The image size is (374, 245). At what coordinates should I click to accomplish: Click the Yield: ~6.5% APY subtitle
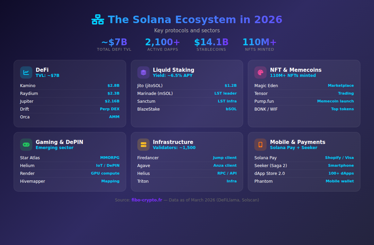coord(173,76)
